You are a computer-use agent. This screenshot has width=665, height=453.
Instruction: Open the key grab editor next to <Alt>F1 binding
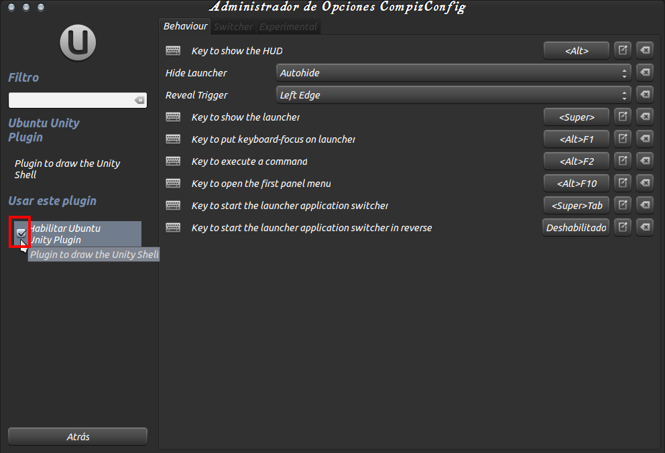point(622,139)
